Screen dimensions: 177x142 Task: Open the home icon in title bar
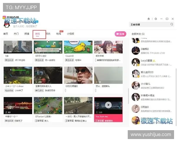tap(149, 19)
